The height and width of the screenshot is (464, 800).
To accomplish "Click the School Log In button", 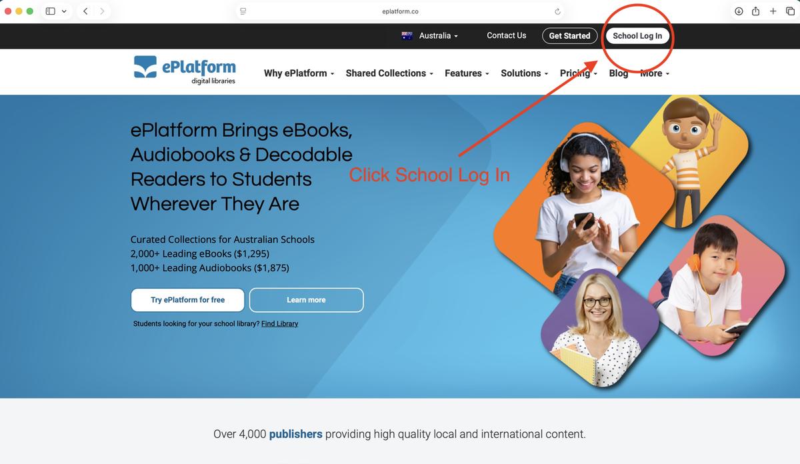I will [x=637, y=36].
